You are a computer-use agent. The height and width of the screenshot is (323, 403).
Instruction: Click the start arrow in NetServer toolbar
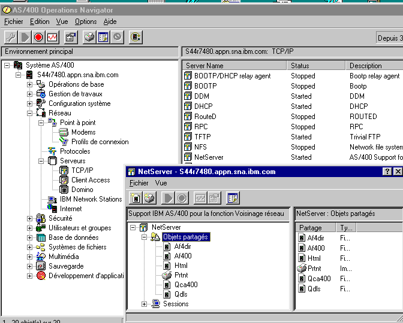[168, 198]
